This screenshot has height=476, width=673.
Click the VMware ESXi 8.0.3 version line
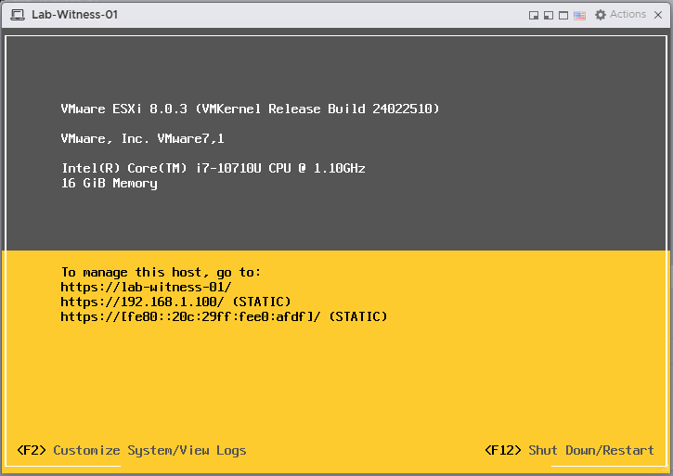point(250,109)
